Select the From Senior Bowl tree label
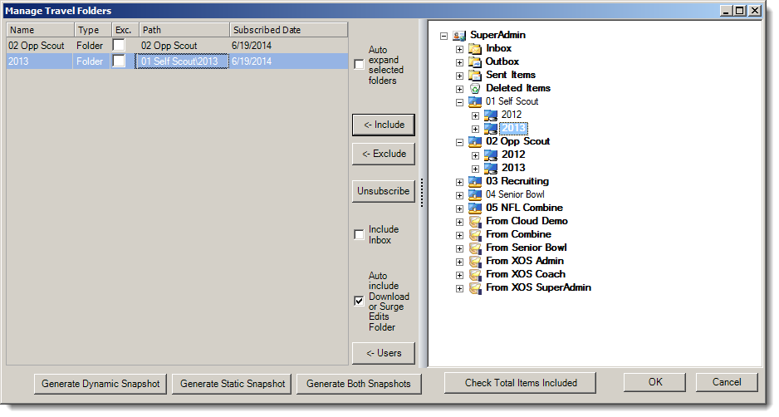Image resolution: width=779 pixels, height=417 pixels. point(527,248)
